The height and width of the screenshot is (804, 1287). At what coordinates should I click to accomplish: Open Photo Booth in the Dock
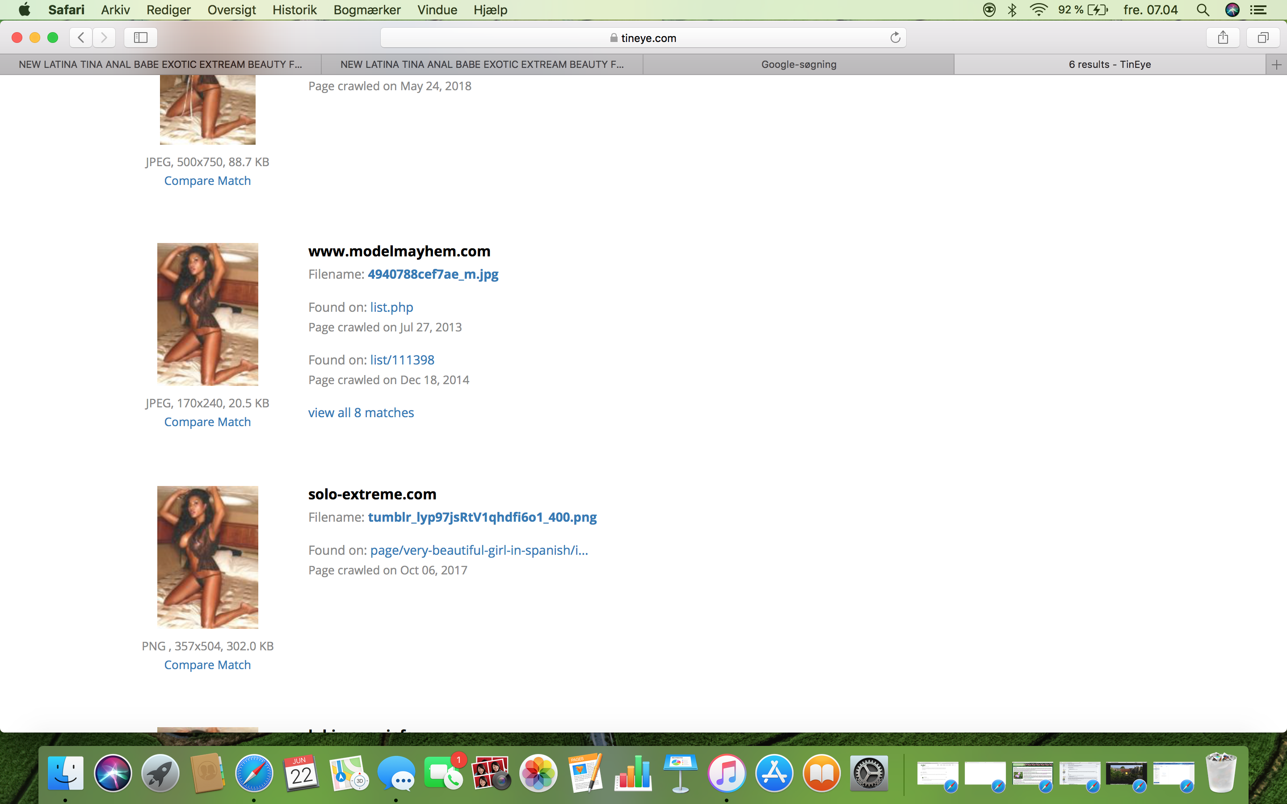(491, 773)
